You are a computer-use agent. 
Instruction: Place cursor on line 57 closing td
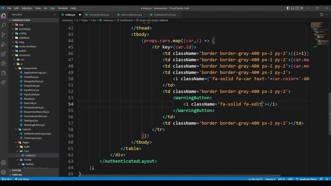coord(297,123)
